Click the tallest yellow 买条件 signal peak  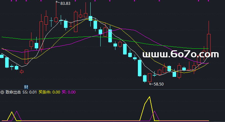[x=149, y=97]
